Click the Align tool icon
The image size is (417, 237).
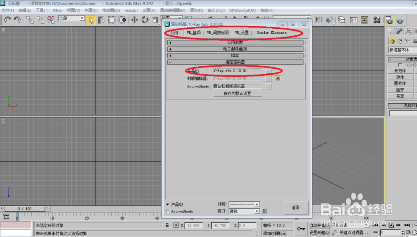329,20
